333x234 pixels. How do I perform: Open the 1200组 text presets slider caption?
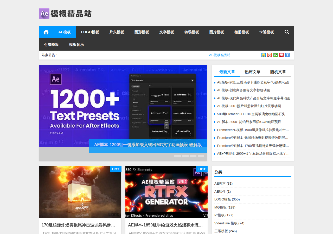click(x=148, y=145)
